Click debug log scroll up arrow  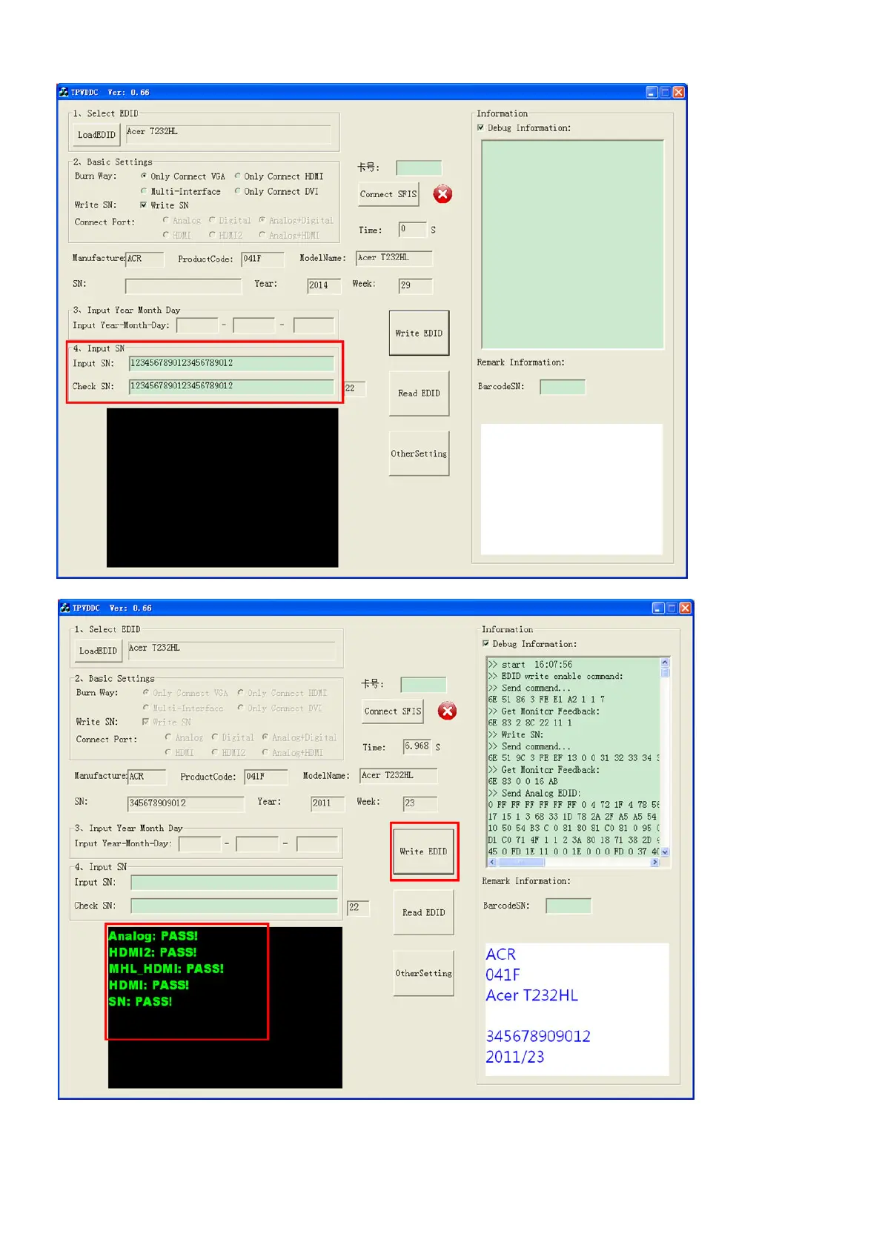665,663
